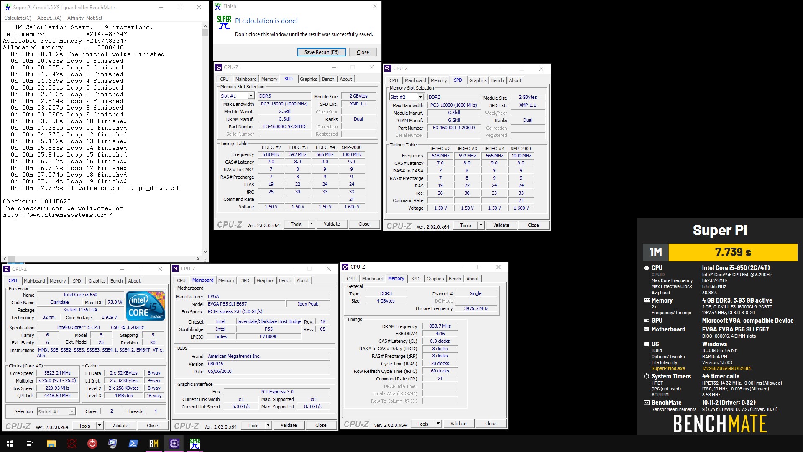Image resolution: width=803 pixels, height=452 pixels.
Task: Click the Motherboard icon in BenchMate panel
Action: pos(647,329)
